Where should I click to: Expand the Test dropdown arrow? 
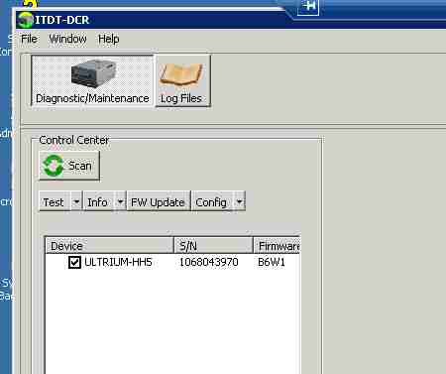pyautogui.click(x=76, y=201)
